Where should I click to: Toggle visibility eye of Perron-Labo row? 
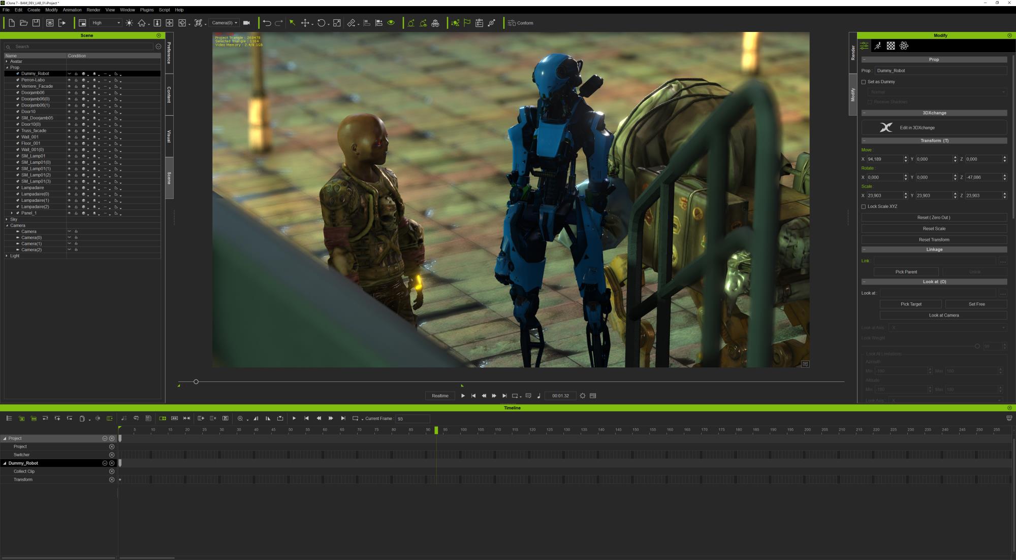[70, 80]
